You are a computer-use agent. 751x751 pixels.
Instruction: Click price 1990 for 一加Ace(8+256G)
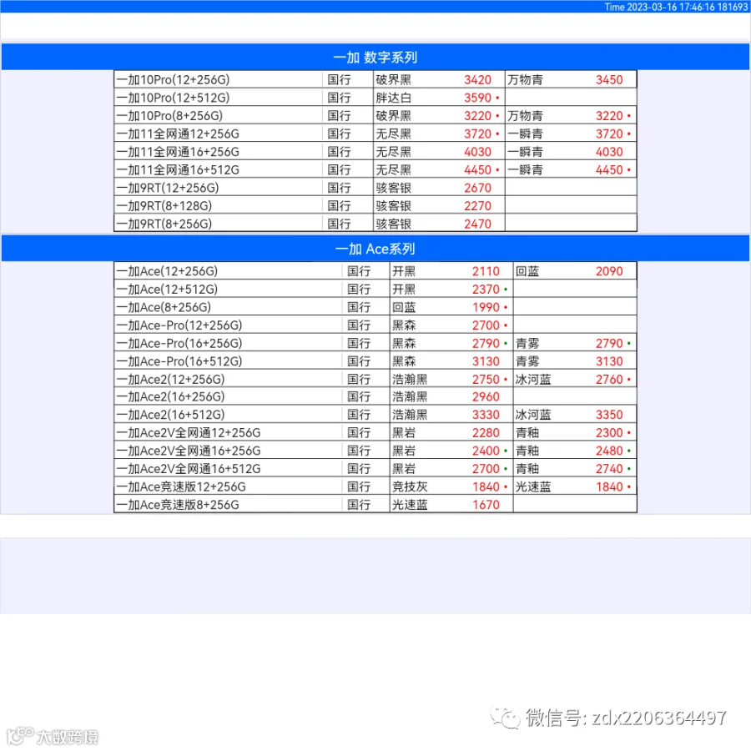pos(486,307)
